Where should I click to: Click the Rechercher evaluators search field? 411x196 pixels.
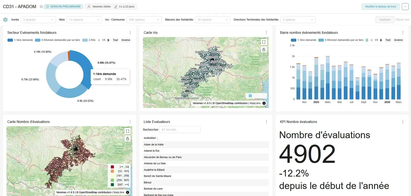pos(180,130)
